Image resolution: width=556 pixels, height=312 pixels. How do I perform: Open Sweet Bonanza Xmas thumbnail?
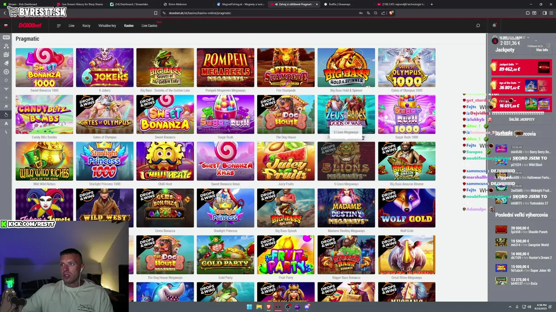click(x=225, y=161)
